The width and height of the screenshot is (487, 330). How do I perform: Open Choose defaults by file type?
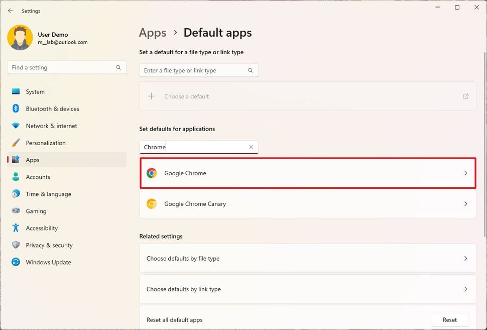click(307, 259)
